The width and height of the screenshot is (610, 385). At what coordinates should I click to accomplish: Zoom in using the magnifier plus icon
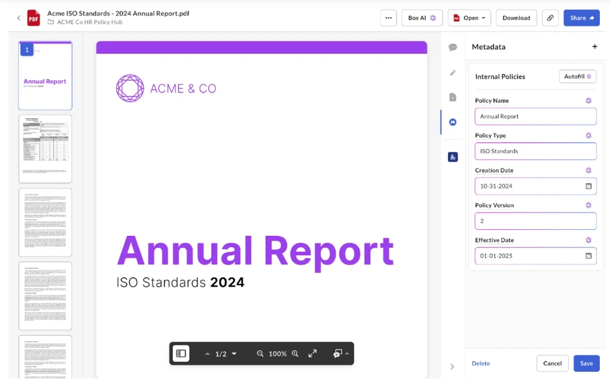[295, 354]
